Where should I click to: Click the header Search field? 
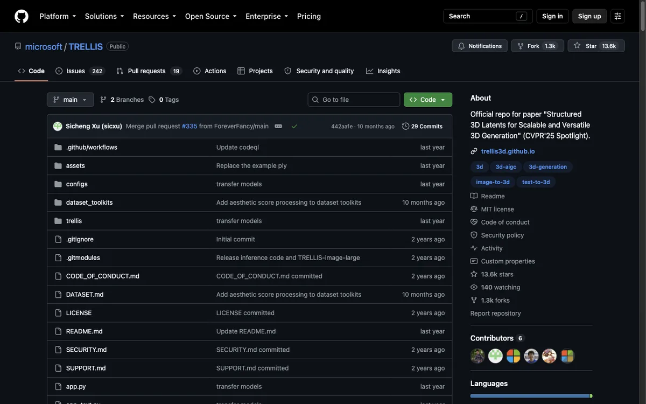tap(488, 16)
